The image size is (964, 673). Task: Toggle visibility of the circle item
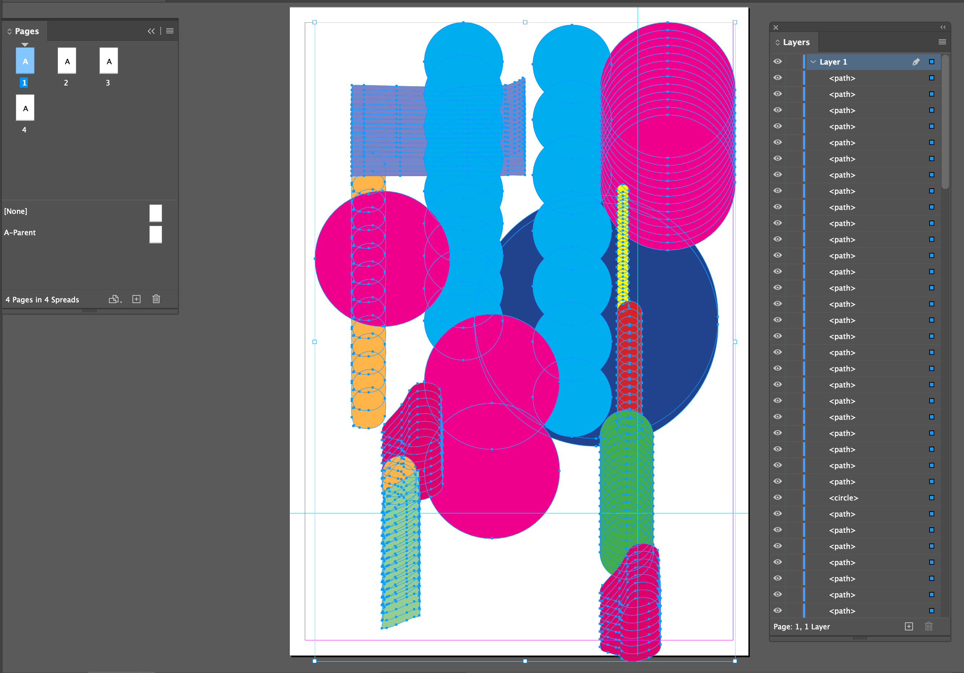pos(778,497)
